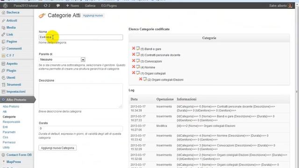The height and width of the screenshot is (168, 299).
Task: Open the updates icon showing 2
Action: pyautogui.click(x=47, y=6)
